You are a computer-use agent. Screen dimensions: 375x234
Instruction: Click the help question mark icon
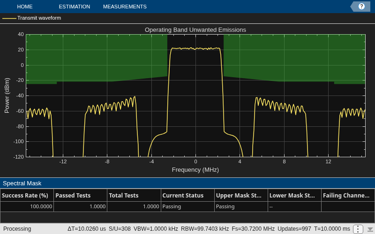(x=361, y=7)
